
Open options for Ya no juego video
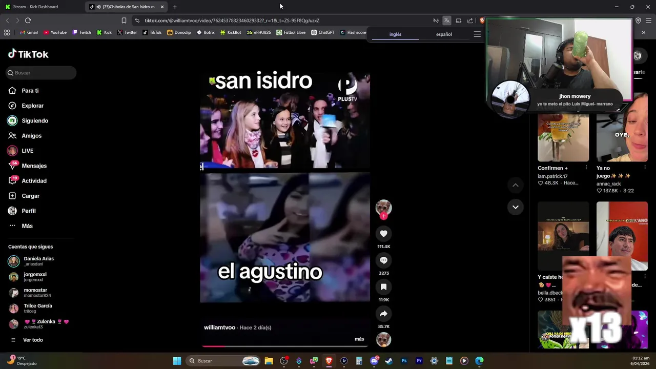(x=645, y=168)
